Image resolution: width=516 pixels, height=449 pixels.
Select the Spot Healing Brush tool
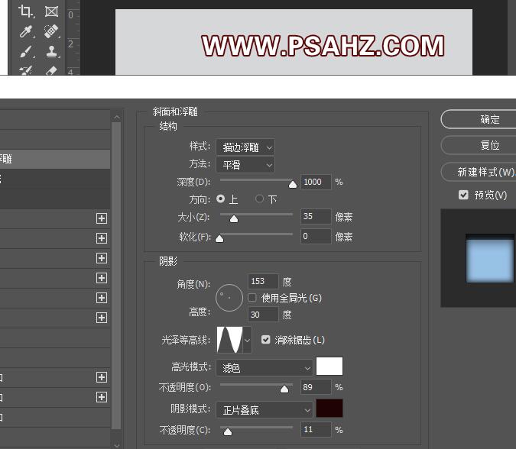[x=51, y=31]
